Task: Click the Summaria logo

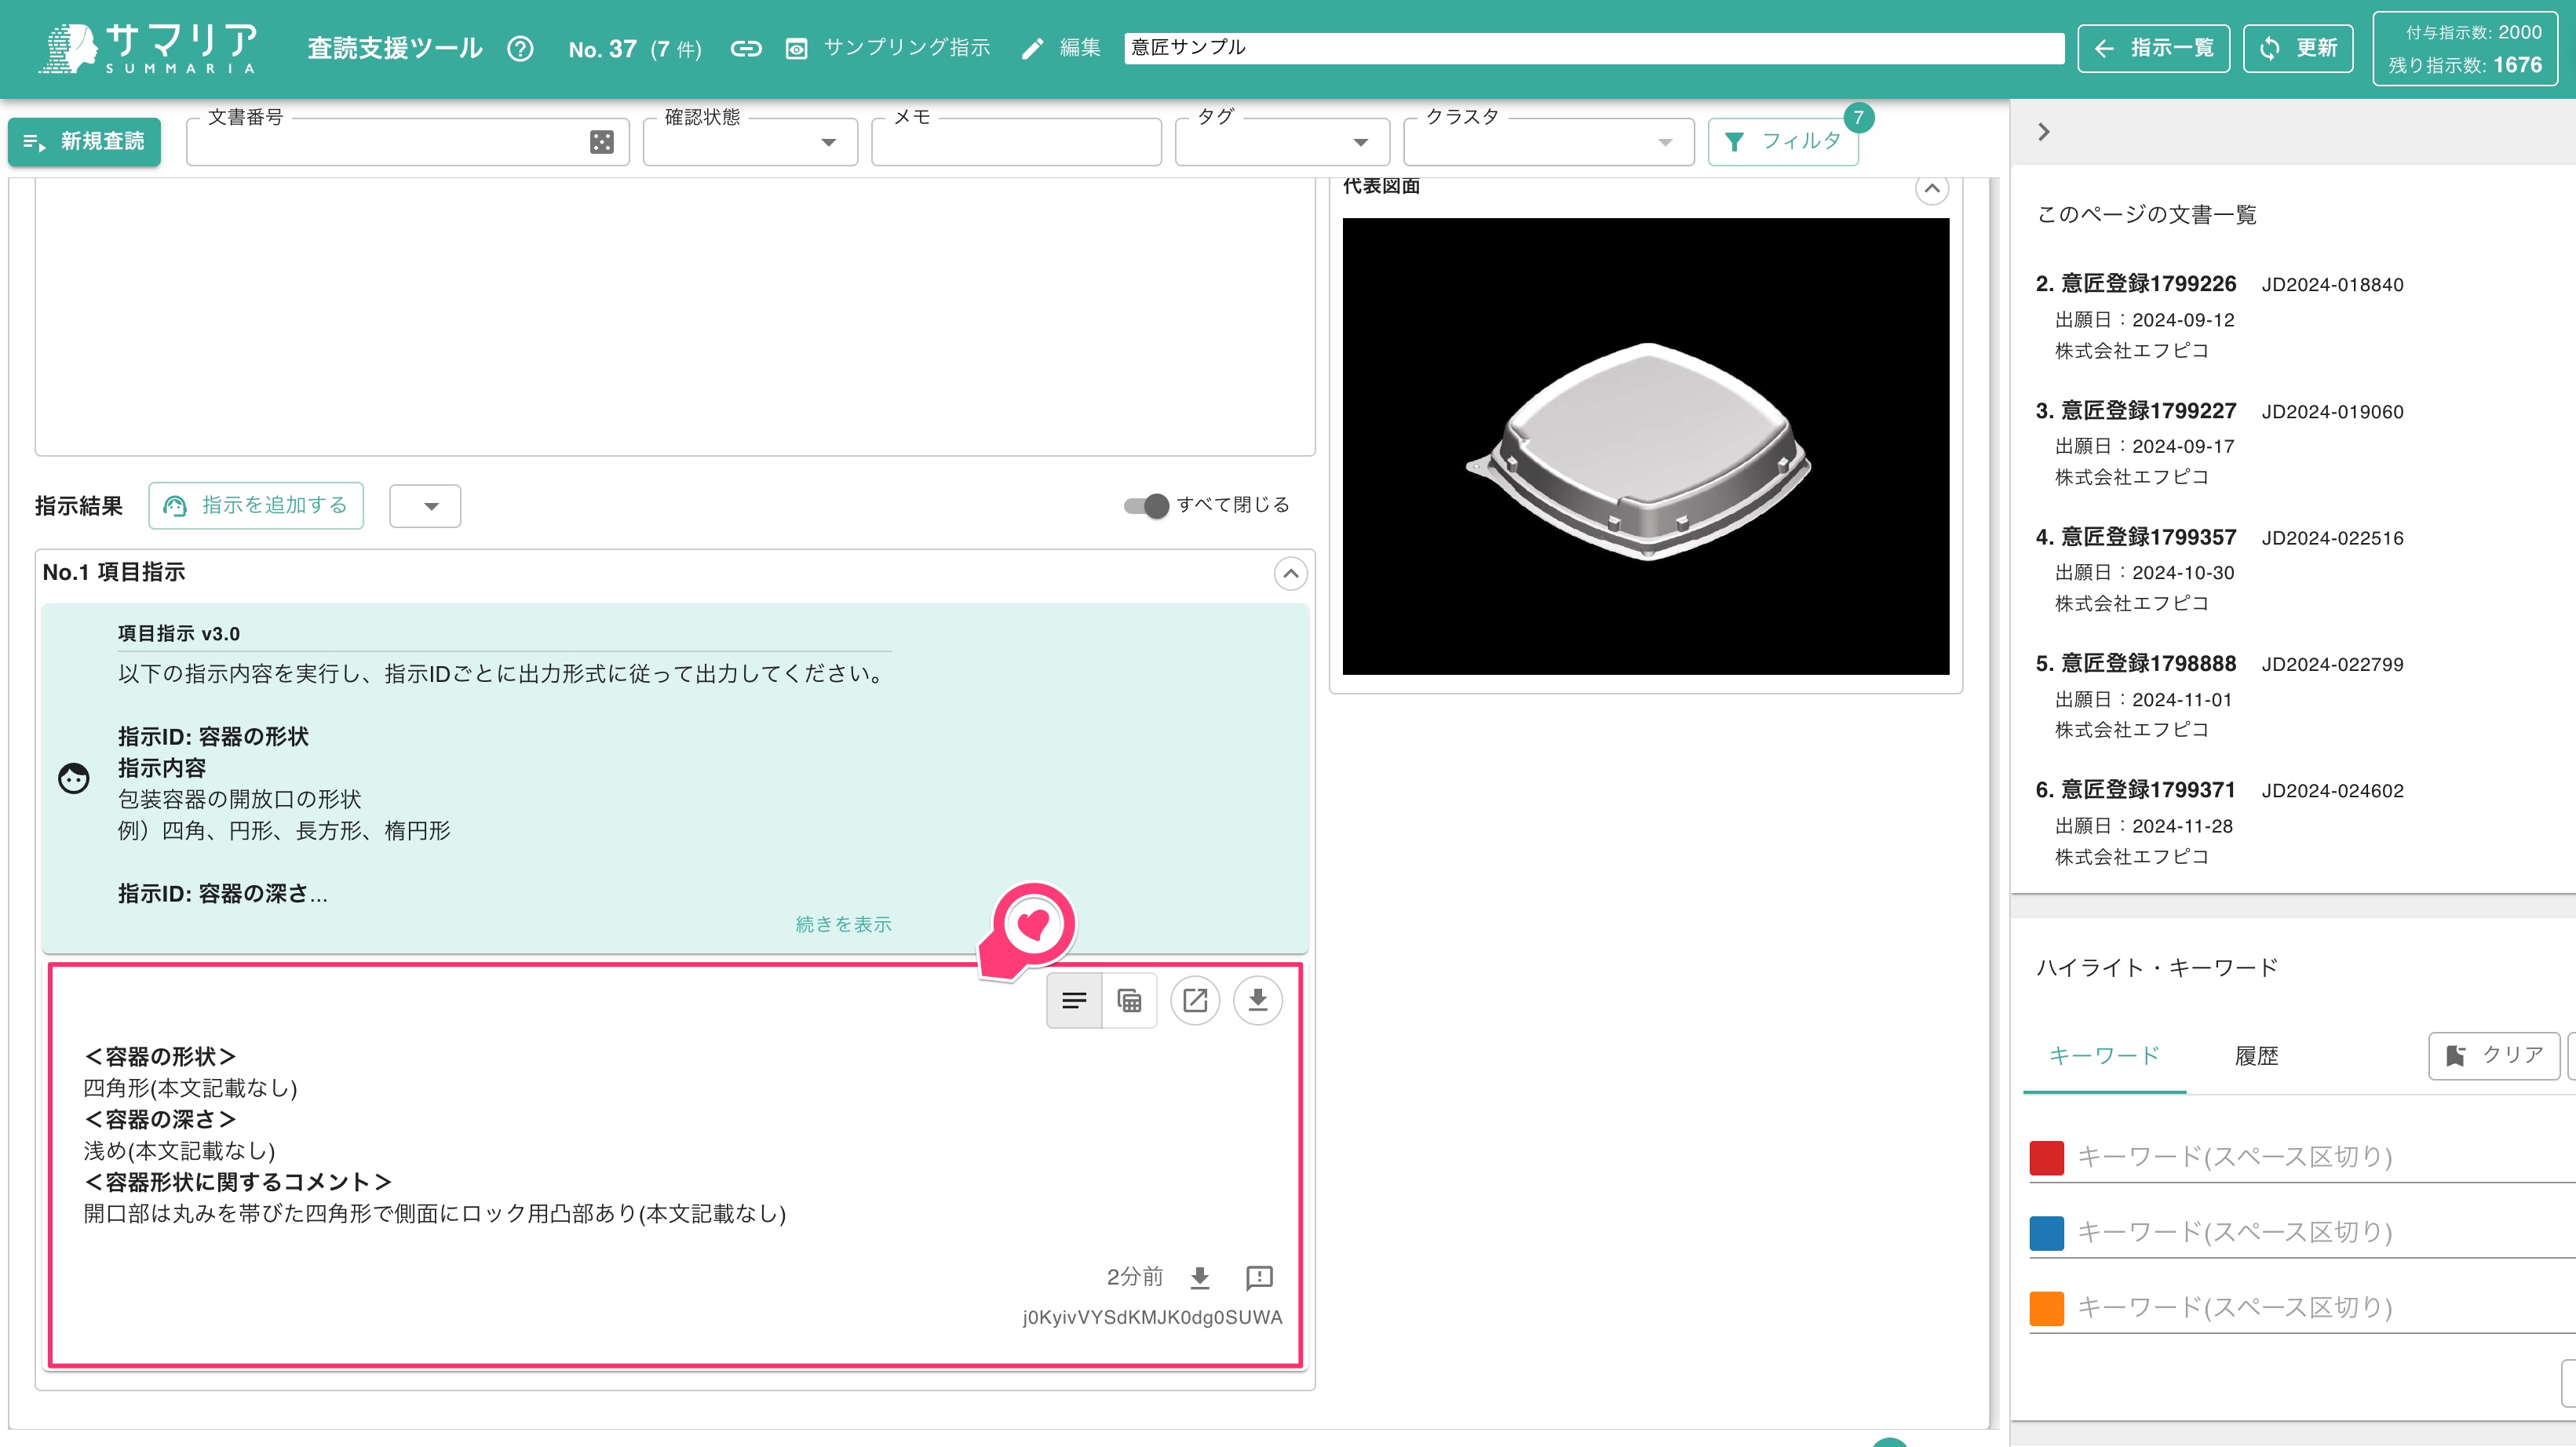Action: pyautogui.click(x=148, y=48)
